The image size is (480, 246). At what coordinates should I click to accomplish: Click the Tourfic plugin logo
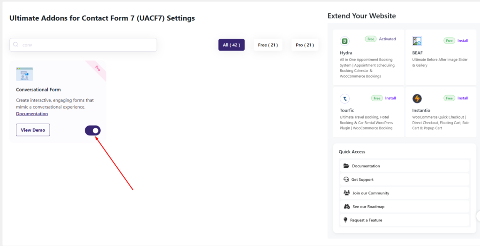345,98
